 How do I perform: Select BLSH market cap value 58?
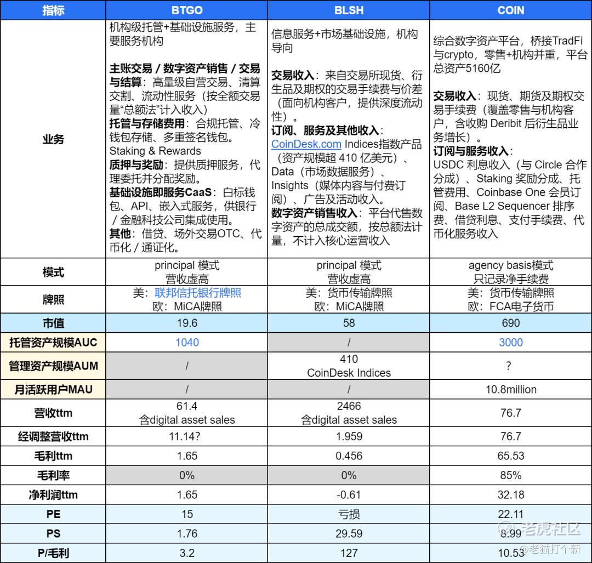[x=349, y=323]
